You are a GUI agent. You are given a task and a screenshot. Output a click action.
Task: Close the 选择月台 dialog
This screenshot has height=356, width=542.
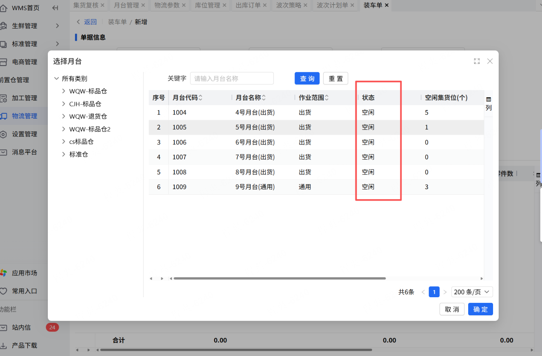pyautogui.click(x=490, y=61)
